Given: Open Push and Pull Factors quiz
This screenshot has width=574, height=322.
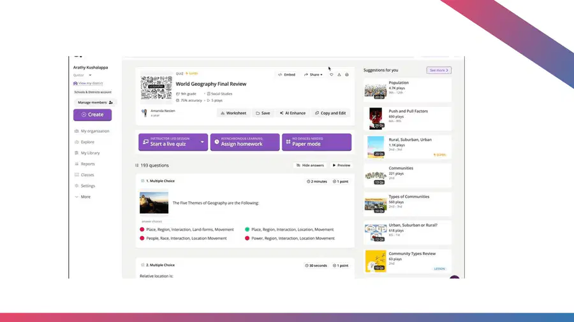Looking at the screenshot, I should coord(408,118).
